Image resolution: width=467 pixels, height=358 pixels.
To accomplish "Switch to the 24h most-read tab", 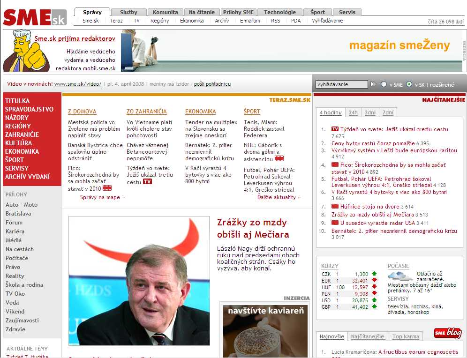I will click(x=353, y=112).
